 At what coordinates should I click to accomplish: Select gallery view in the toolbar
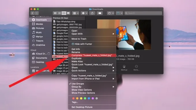coord(68,13)
